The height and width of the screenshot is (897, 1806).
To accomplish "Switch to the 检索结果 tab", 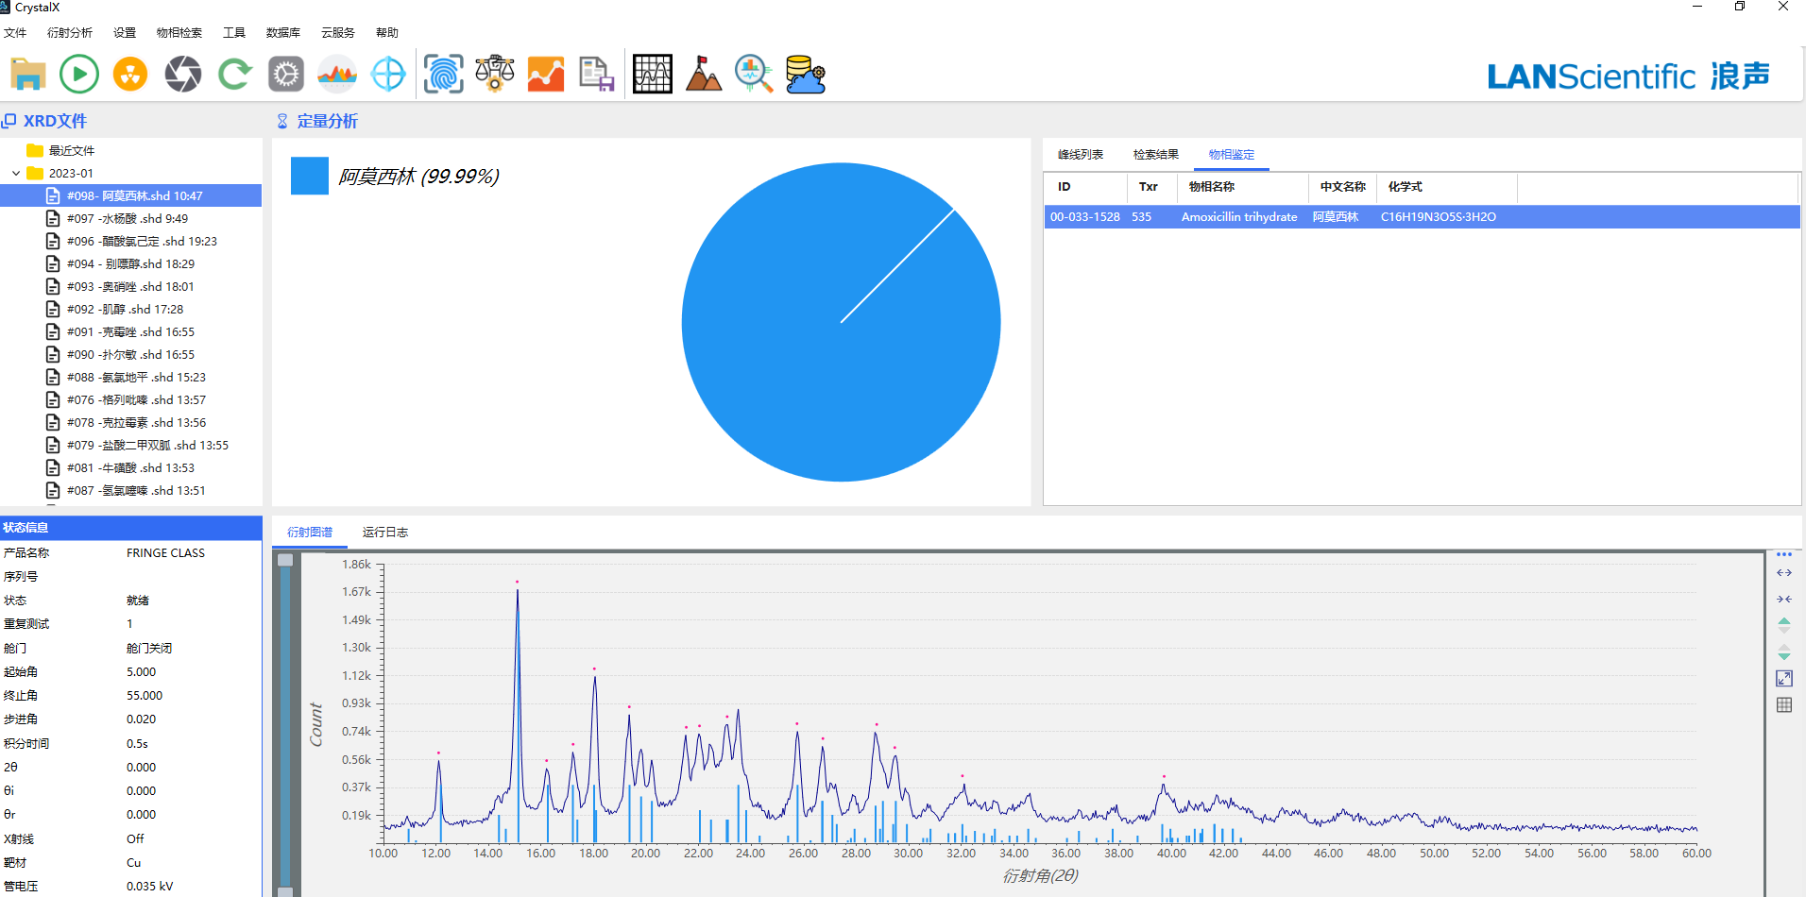I will click(x=1155, y=155).
